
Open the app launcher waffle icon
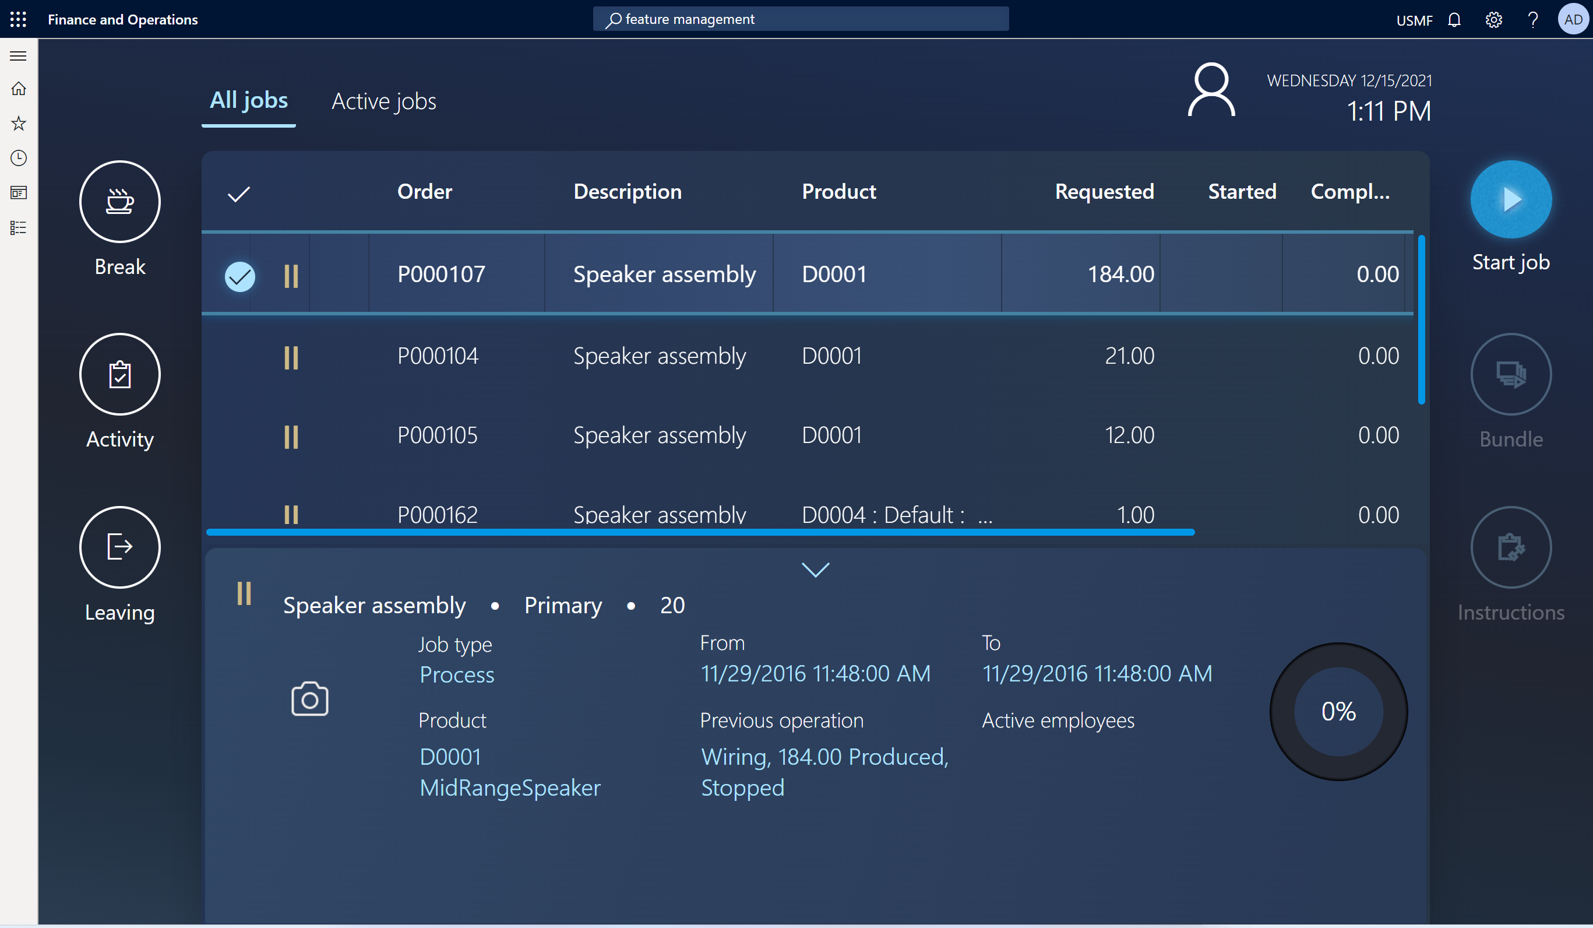point(18,19)
